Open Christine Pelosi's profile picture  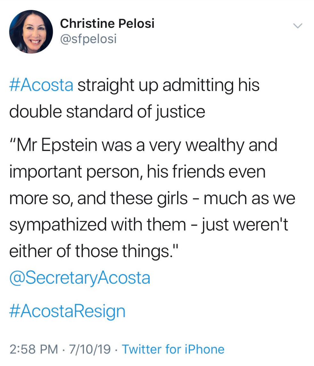[30, 30]
